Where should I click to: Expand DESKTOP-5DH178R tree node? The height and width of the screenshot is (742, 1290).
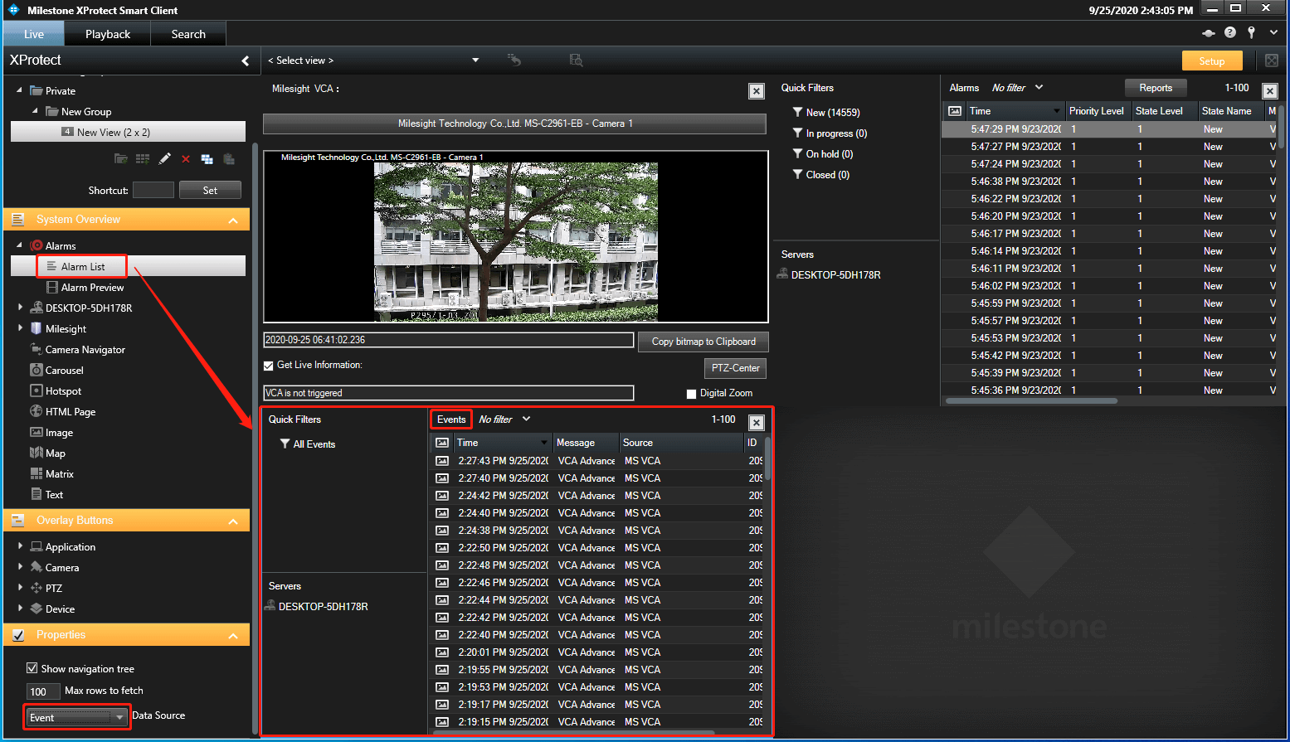point(20,308)
